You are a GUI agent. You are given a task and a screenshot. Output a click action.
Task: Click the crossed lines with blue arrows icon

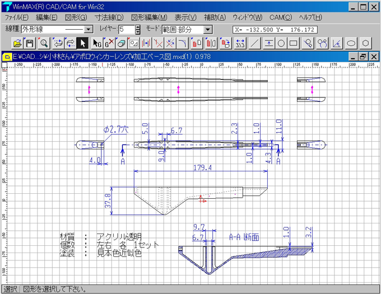[170, 43]
